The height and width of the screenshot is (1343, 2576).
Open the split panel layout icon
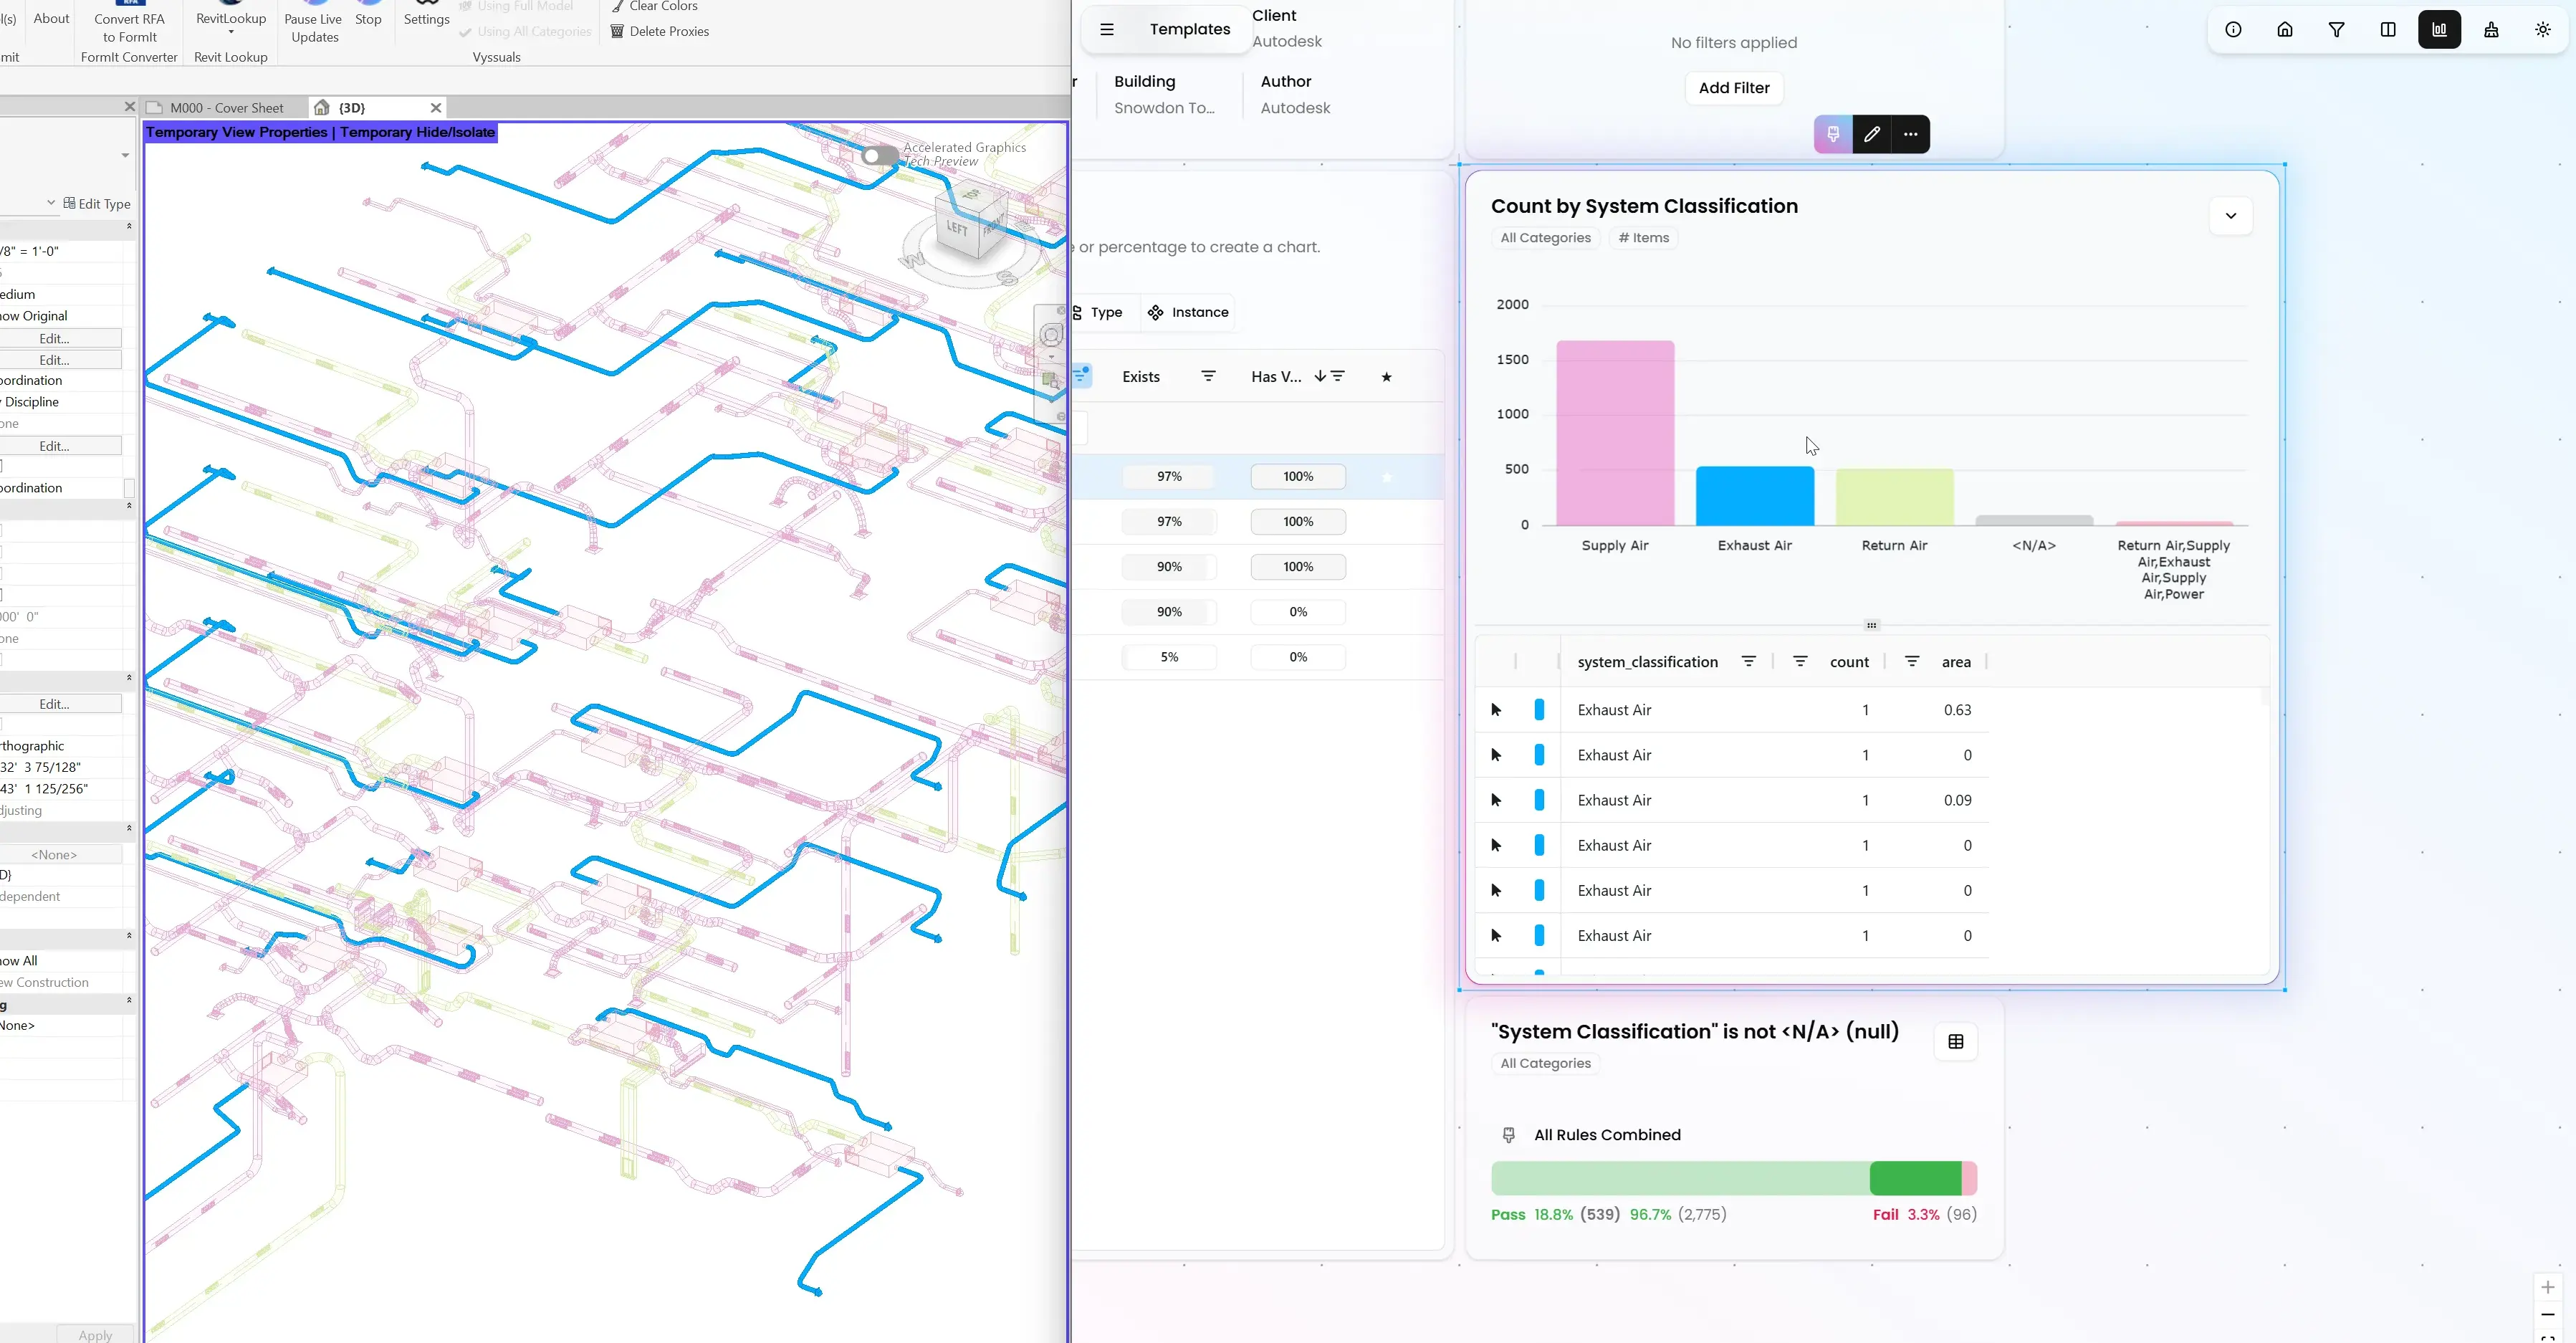click(x=2388, y=30)
